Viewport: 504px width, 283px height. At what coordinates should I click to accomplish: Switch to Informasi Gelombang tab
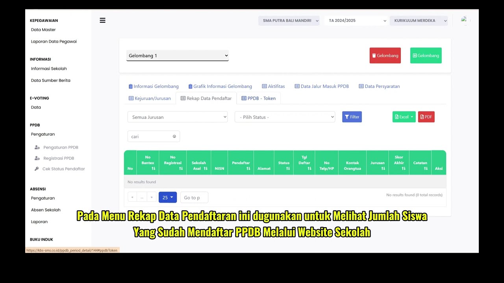[x=154, y=86]
